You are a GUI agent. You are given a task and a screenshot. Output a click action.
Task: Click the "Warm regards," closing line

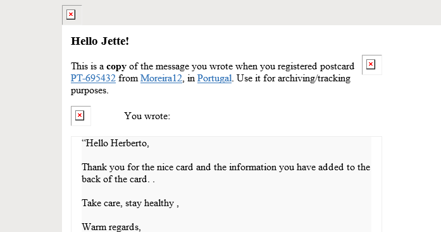point(111,227)
